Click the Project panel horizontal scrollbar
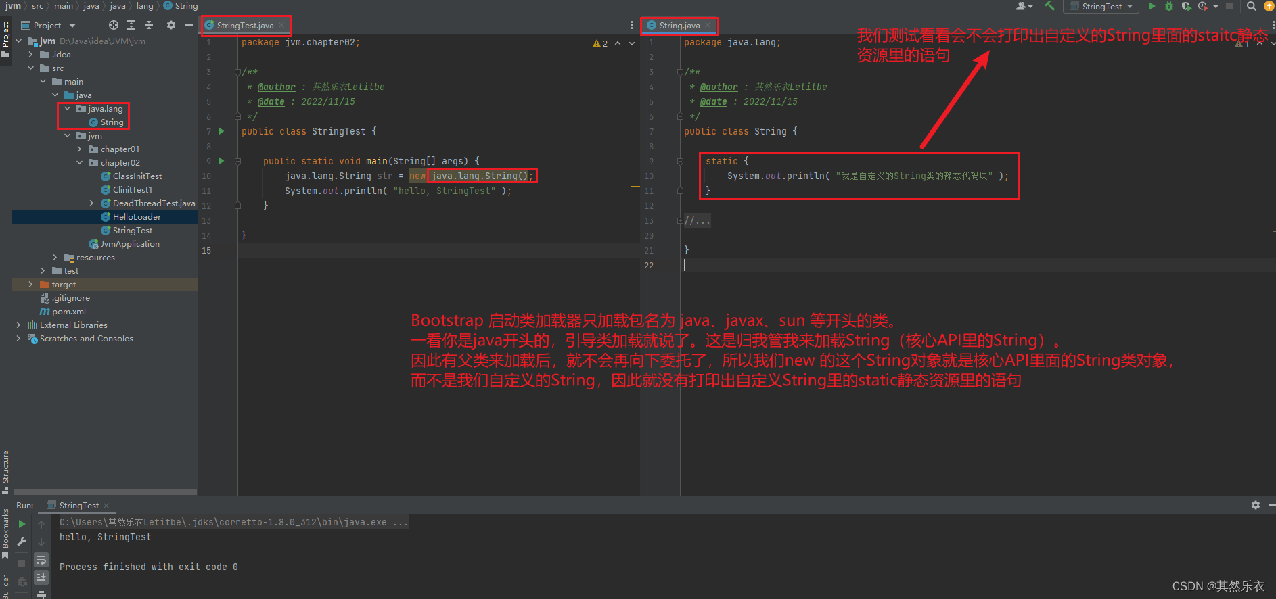Screen dimensions: 1276x599 pos(106,492)
